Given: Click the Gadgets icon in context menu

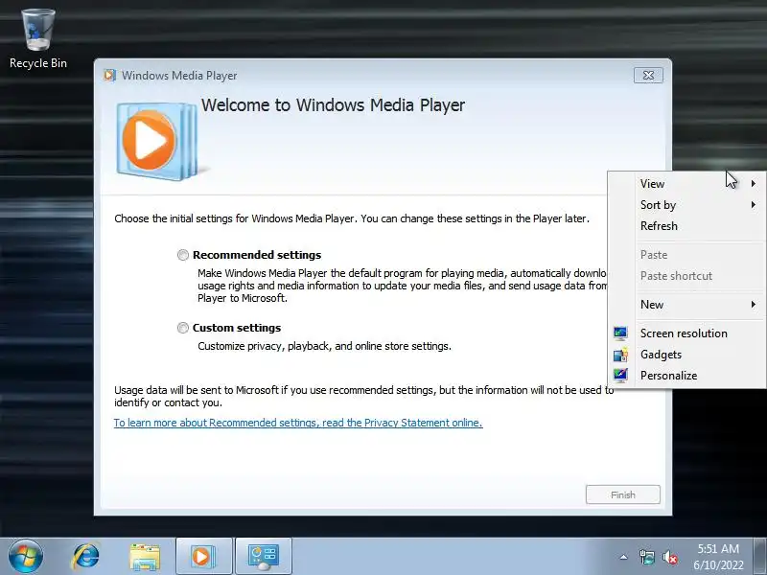Looking at the screenshot, I should [620, 355].
